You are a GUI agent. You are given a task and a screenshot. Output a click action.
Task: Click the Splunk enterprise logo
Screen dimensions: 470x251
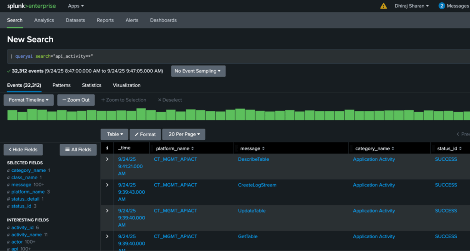click(32, 6)
